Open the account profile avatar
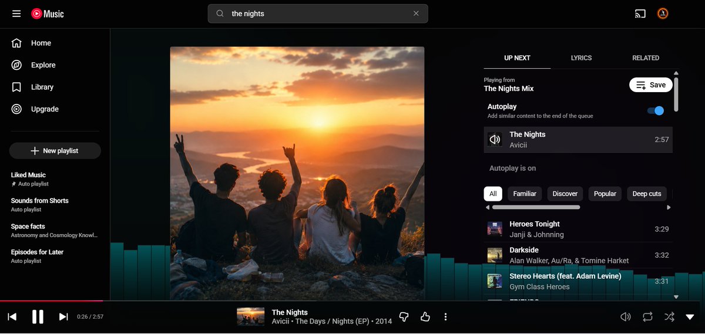 point(663,14)
